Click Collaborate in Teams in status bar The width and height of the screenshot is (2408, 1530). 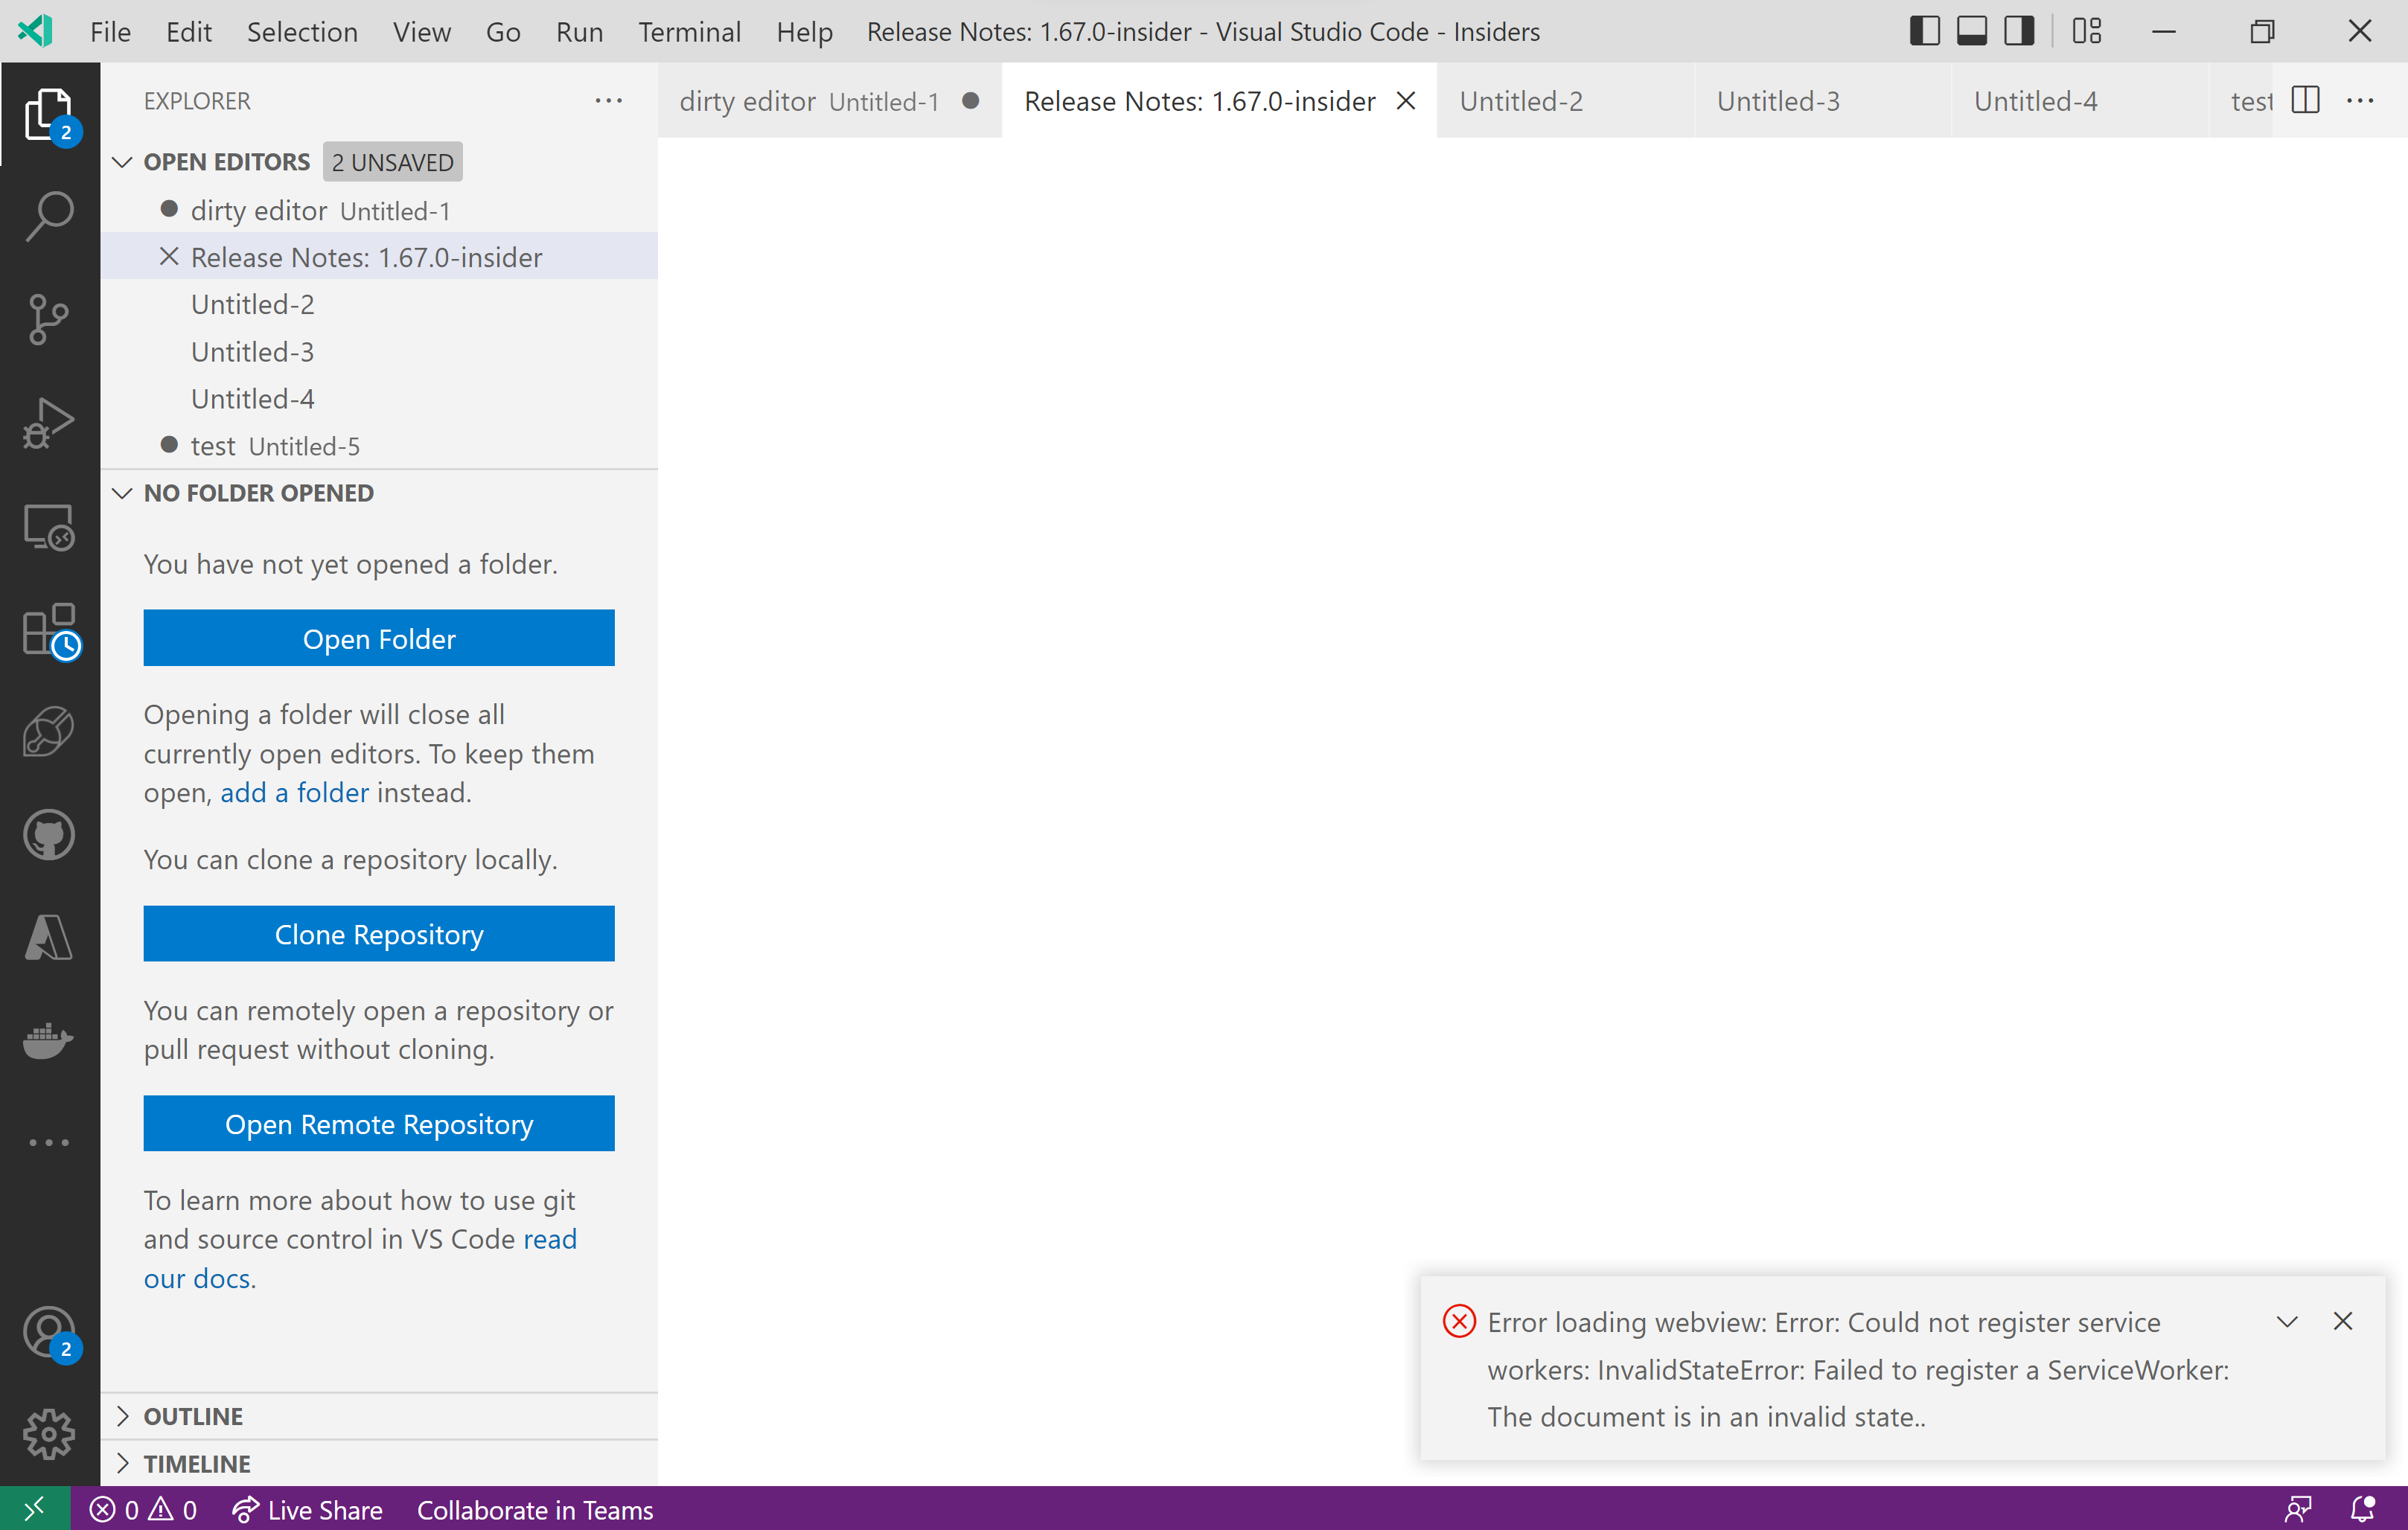tap(535, 1509)
